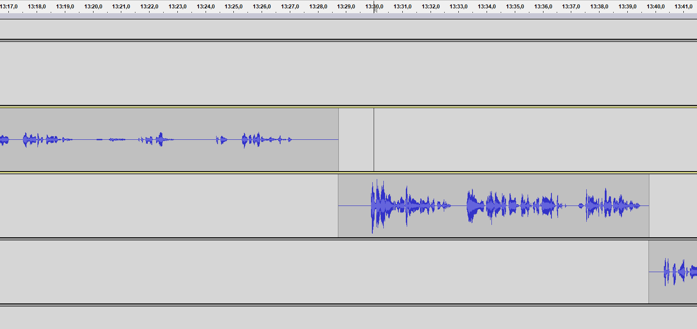Screen dimensions: 697x329
Task: Click ruler position 13:34,0
Action: pyautogui.click(x=487, y=7)
